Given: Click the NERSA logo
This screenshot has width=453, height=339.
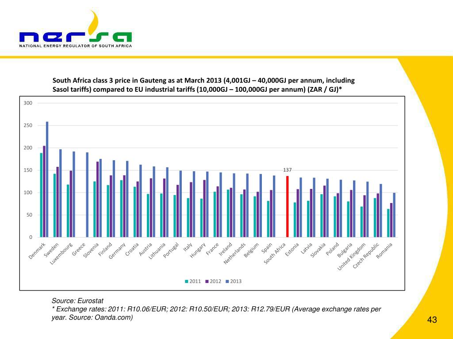Looking at the screenshot, I should click(x=75, y=35).
